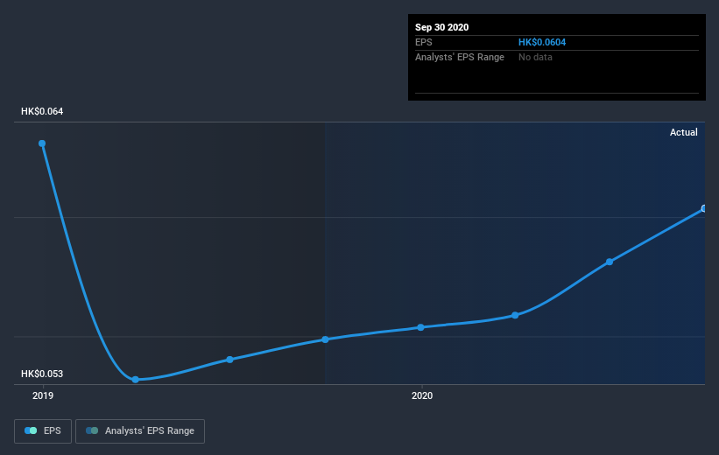Click the 2019 x-axis label
Viewport: 719px width, 455px height.
43,395
